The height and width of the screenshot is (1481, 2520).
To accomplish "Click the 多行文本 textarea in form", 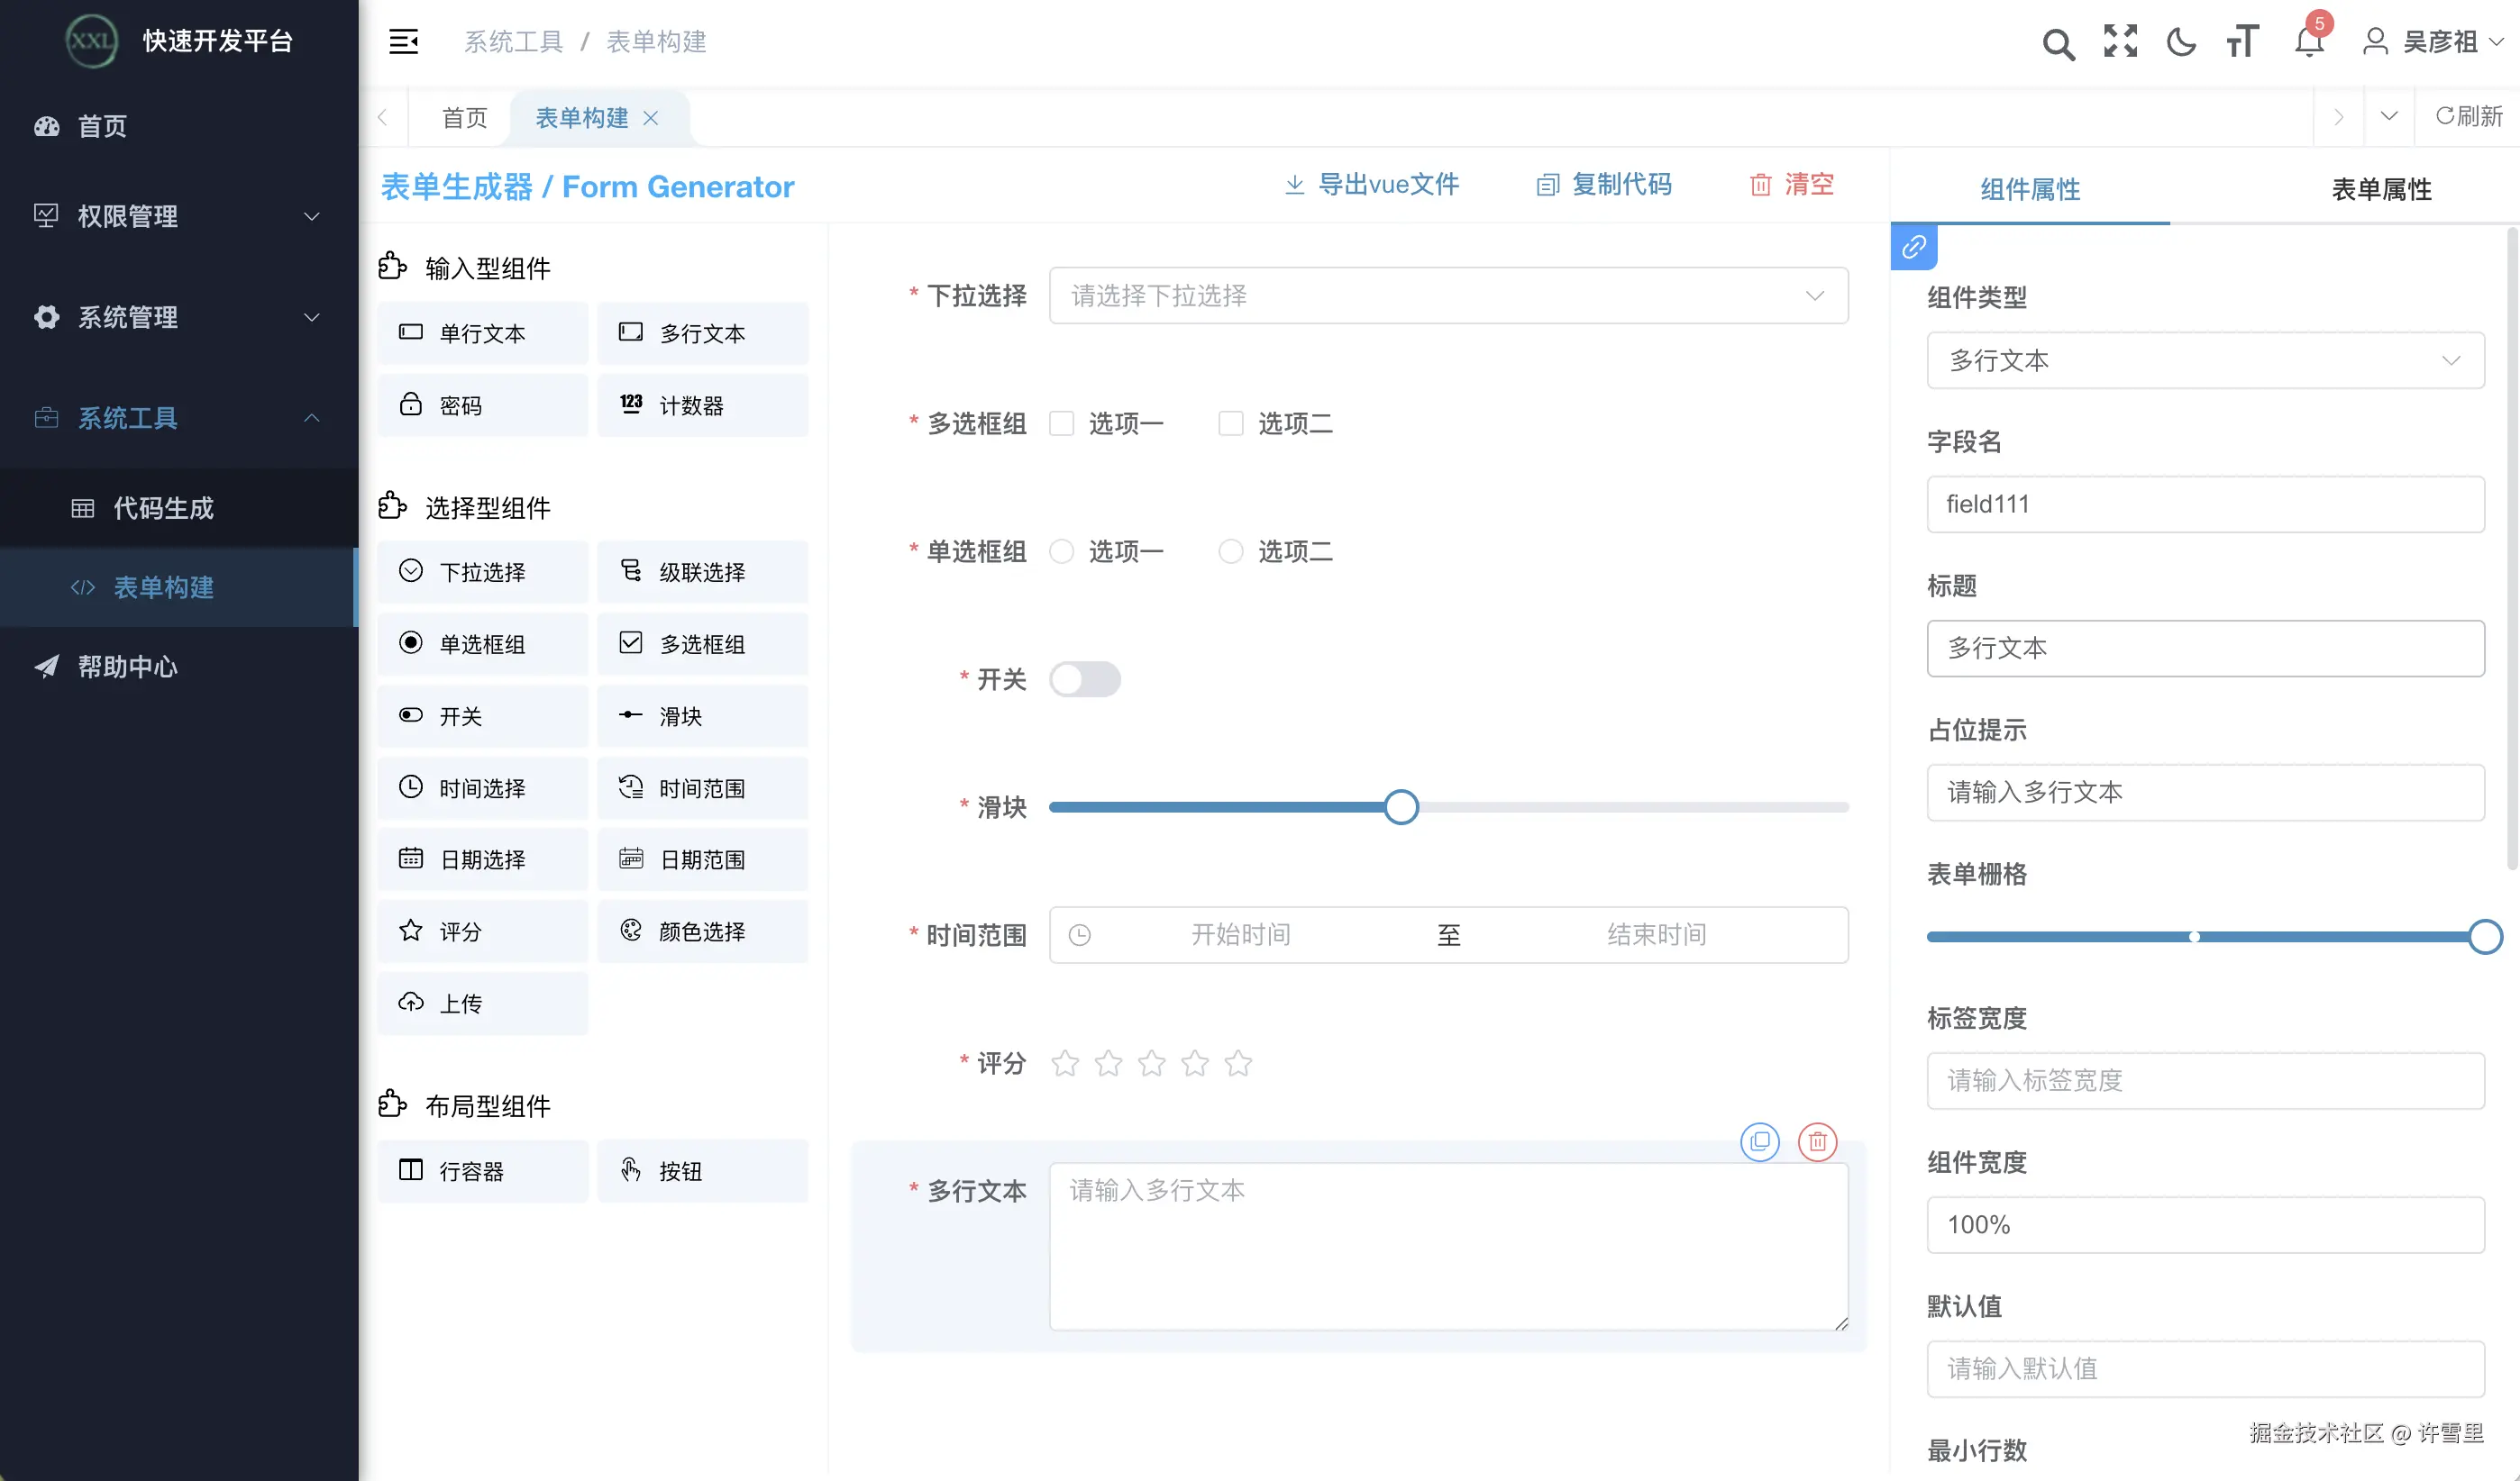I will pyautogui.click(x=1449, y=1246).
